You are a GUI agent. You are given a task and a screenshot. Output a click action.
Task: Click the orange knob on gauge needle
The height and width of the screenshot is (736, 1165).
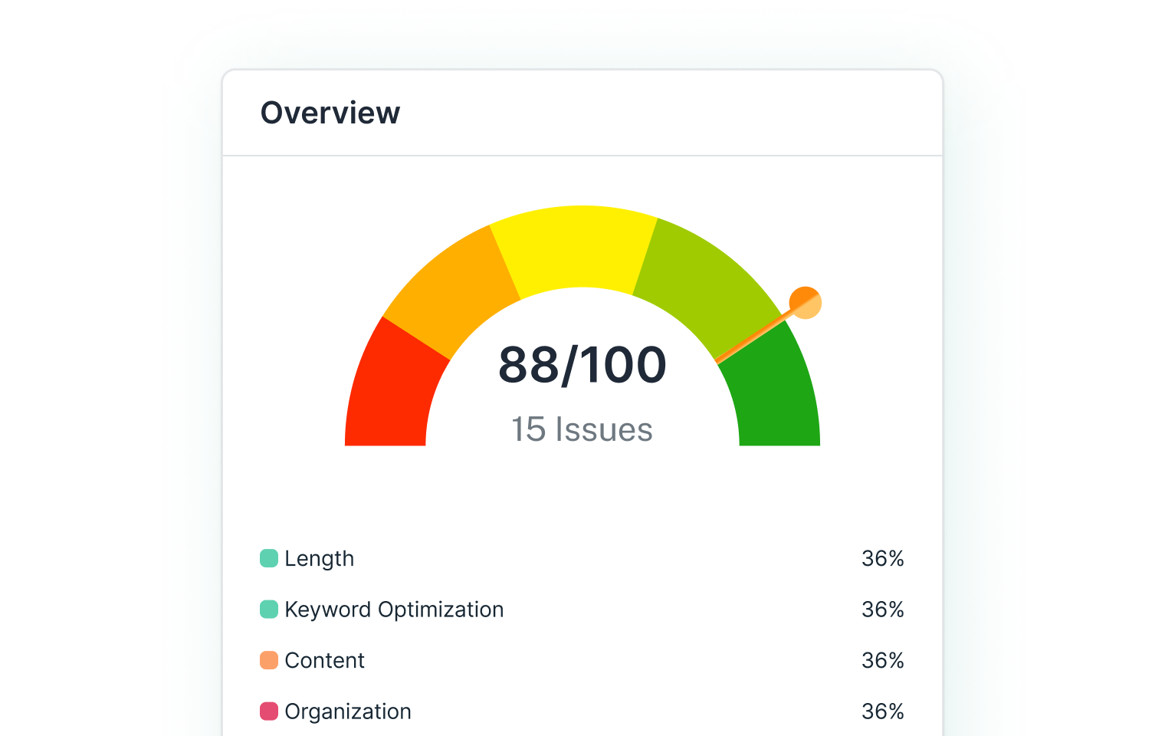[806, 303]
